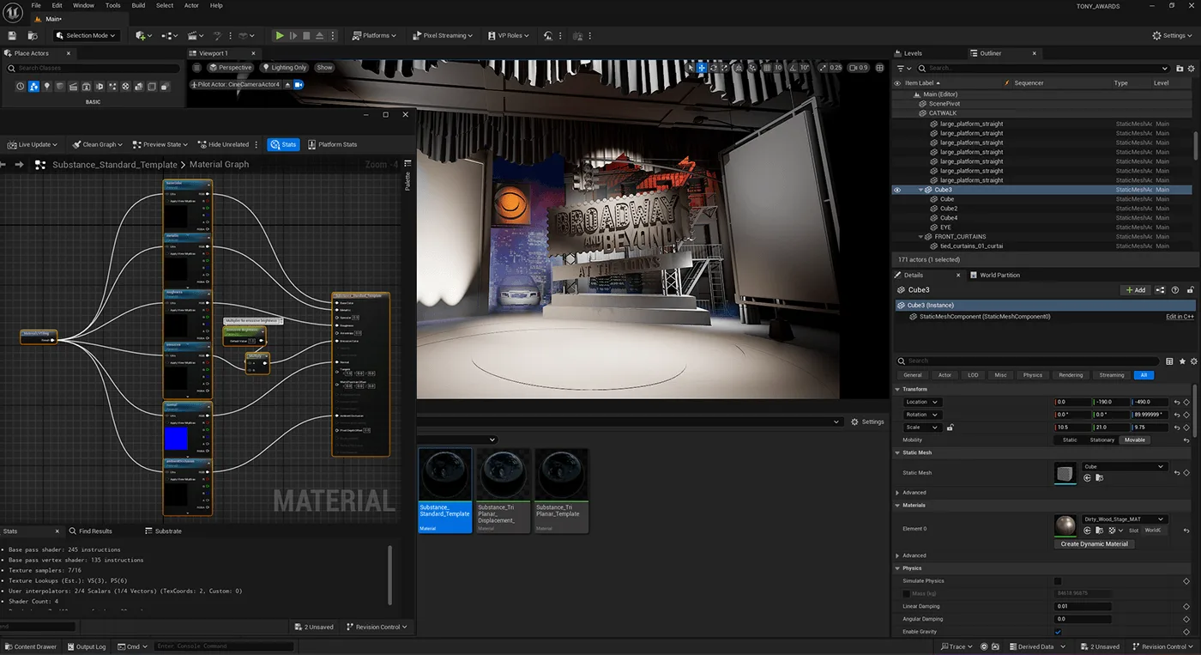The width and height of the screenshot is (1201, 655).
Task: Select the recently placed clock icon
Action: coord(21,87)
